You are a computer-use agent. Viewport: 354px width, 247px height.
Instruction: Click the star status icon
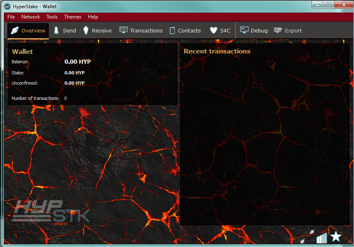tap(336, 236)
